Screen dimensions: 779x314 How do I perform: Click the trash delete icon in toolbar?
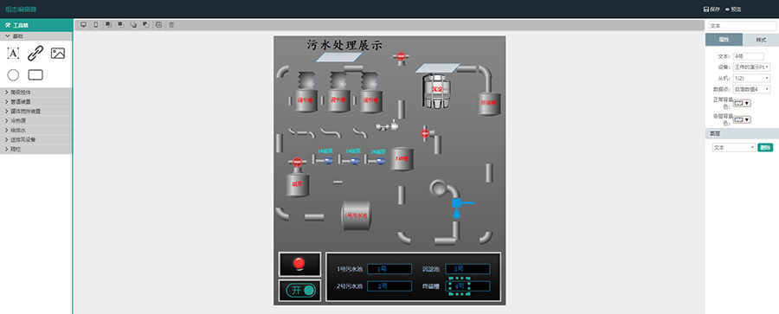click(171, 24)
